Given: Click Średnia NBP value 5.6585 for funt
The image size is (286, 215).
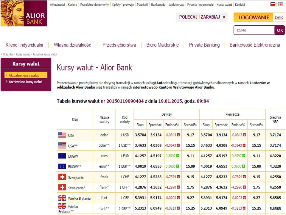Looking at the screenshot, I should 275,198.
